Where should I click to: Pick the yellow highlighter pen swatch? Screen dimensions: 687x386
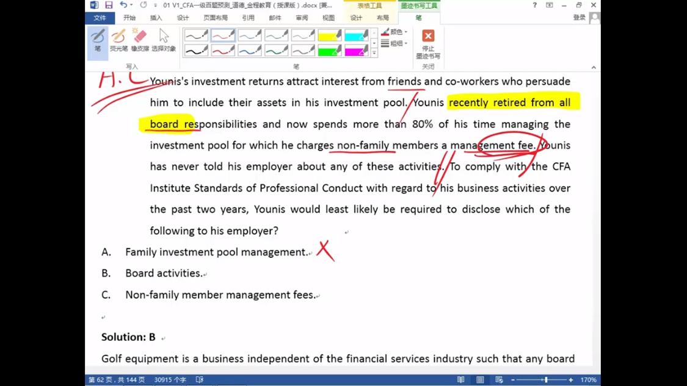coord(329,36)
